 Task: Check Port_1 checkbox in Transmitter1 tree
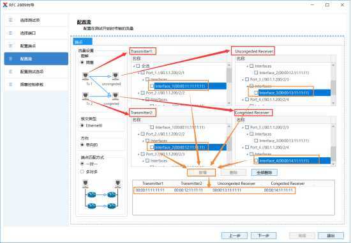point(142,73)
